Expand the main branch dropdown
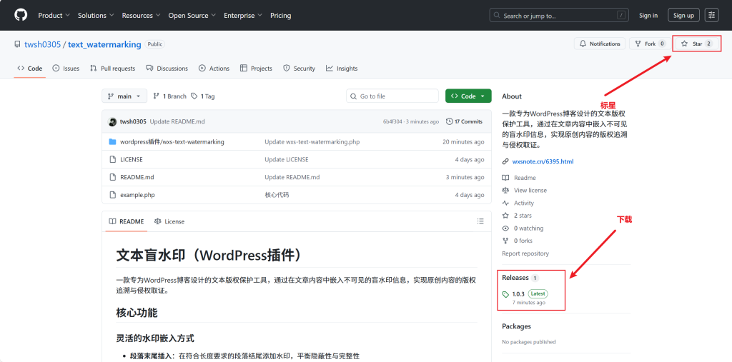The image size is (732, 362). click(x=124, y=96)
